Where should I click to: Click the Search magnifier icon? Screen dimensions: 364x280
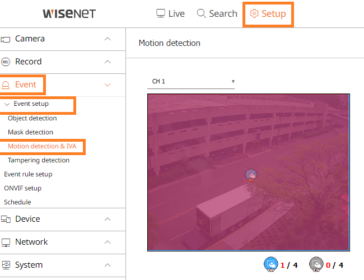201,13
